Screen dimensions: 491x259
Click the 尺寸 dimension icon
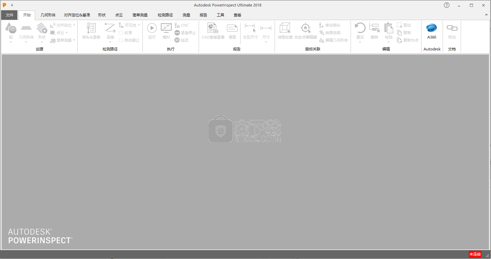(266, 28)
